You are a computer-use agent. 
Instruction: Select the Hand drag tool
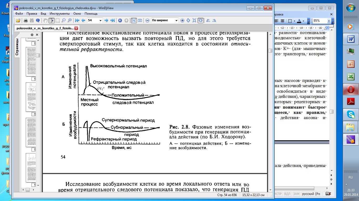pyautogui.click(x=46, y=20)
